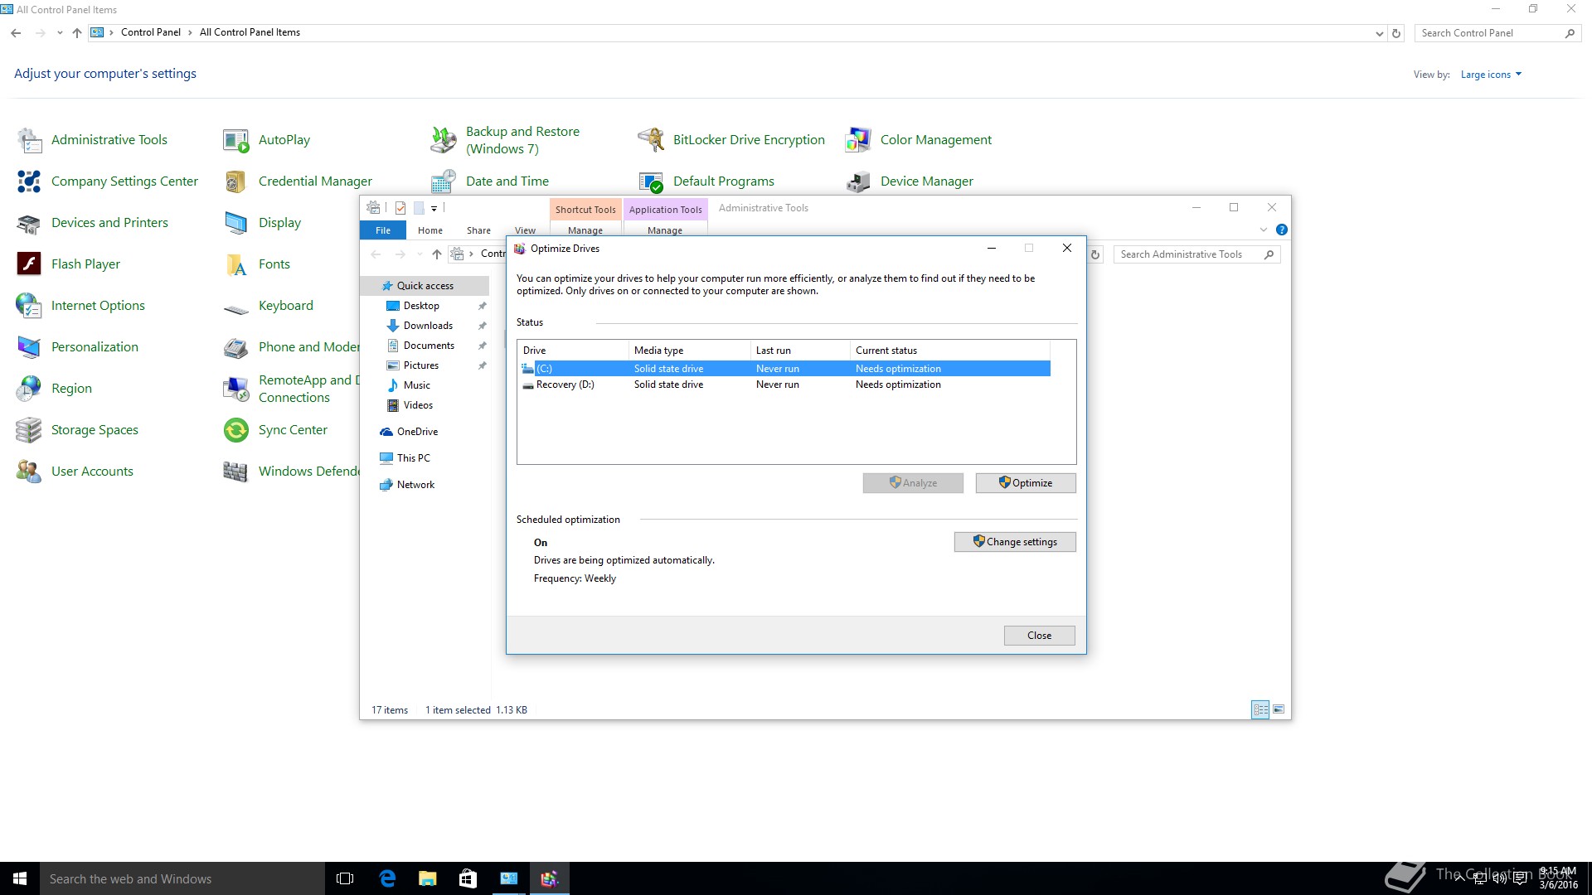Sort by the Current status column header

[x=950, y=351]
